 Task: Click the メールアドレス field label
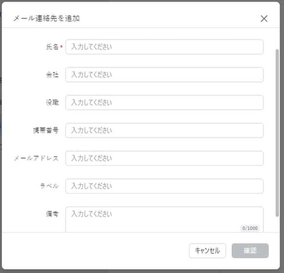[x=37, y=158]
